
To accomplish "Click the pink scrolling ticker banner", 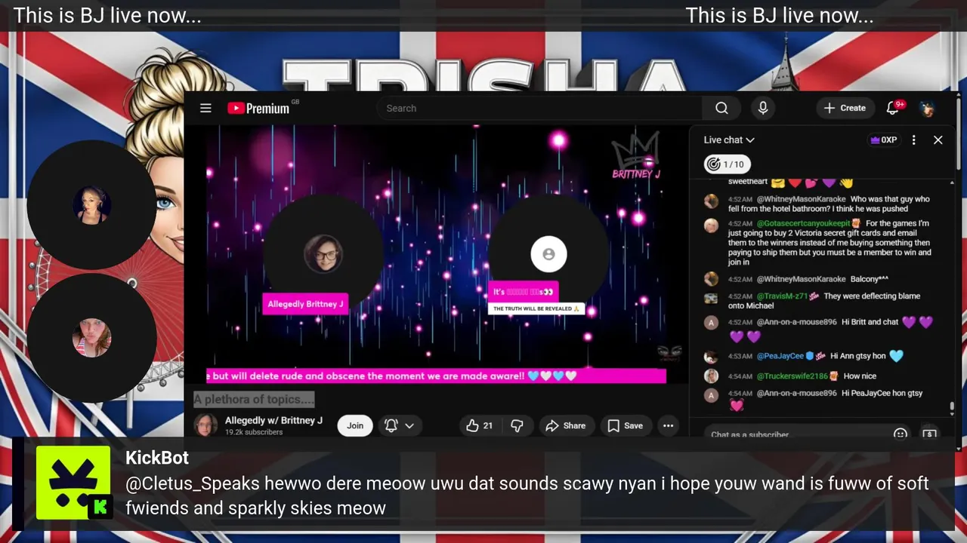I will coord(436,376).
